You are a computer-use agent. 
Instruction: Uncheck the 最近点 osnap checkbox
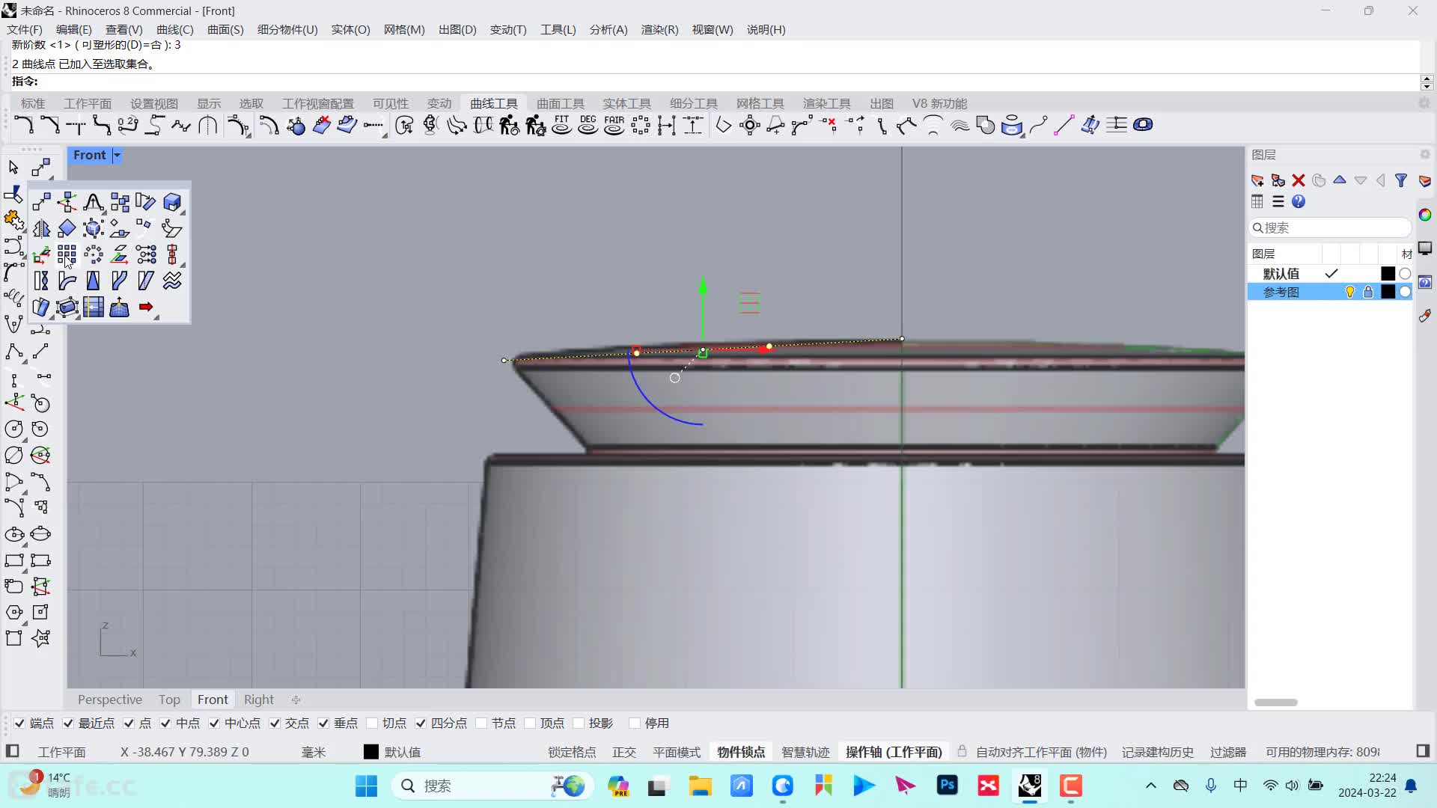pyautogui.click(x=68, y=723)
